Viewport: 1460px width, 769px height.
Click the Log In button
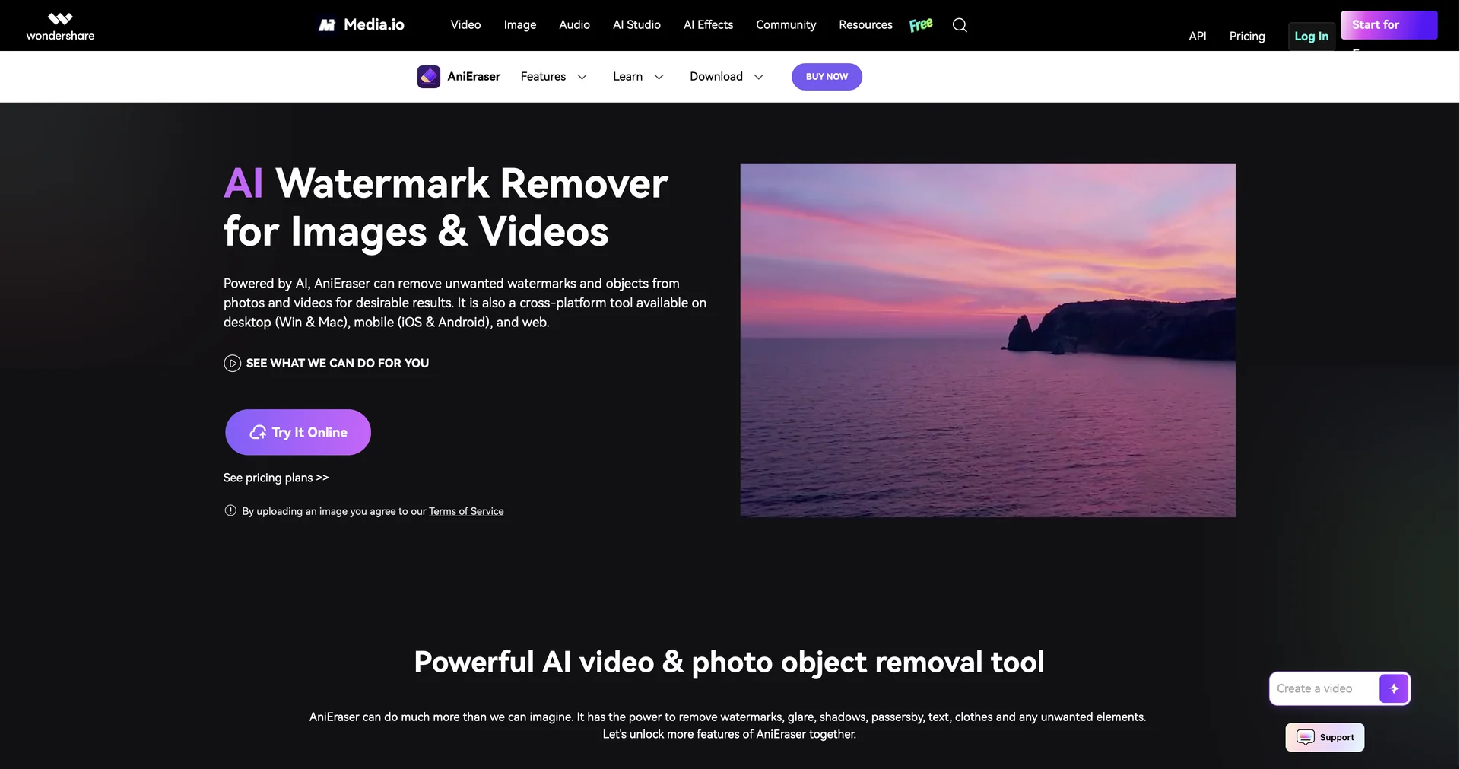pyautogui.click(x=1312, y=37)
